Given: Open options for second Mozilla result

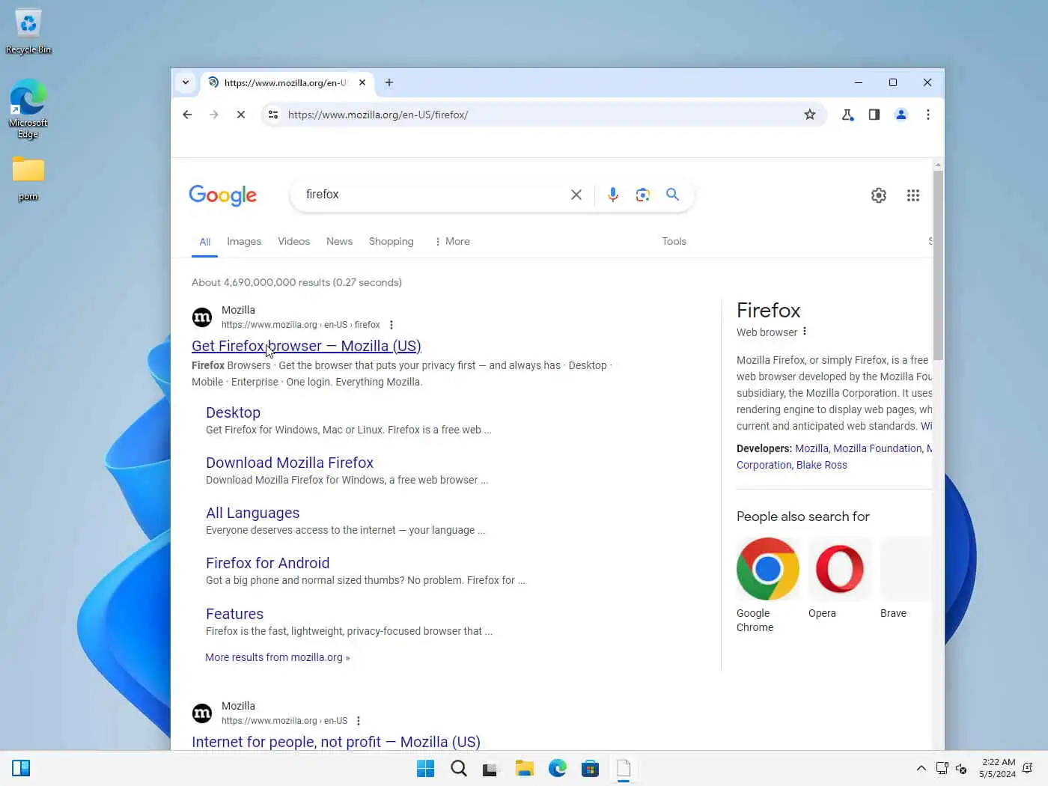Looking at the screenshot, I should [x=359, y=721].
